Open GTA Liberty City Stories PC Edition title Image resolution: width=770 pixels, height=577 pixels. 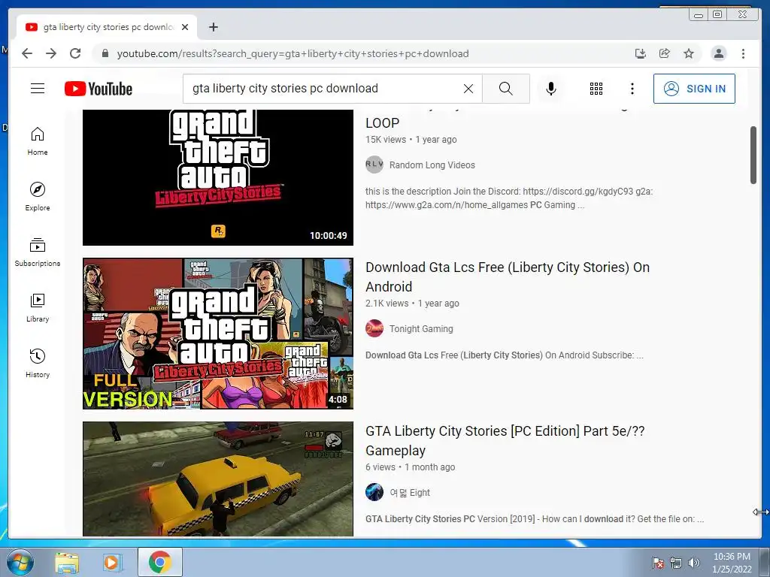[x=505, y=440]
